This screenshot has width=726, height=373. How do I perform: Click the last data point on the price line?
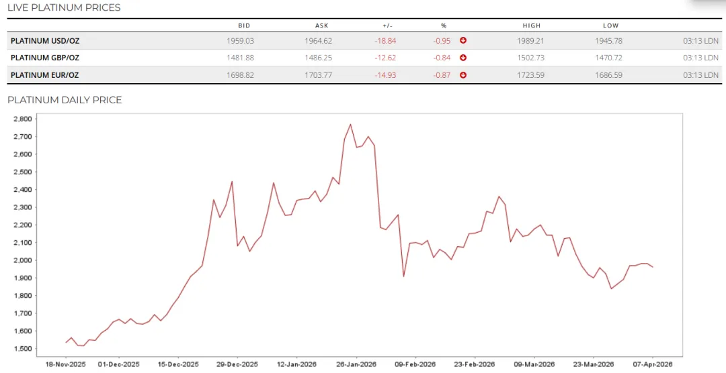coord(653,267)
